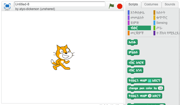Click the stamp block (ምልክት)

[x=133, y=52]
